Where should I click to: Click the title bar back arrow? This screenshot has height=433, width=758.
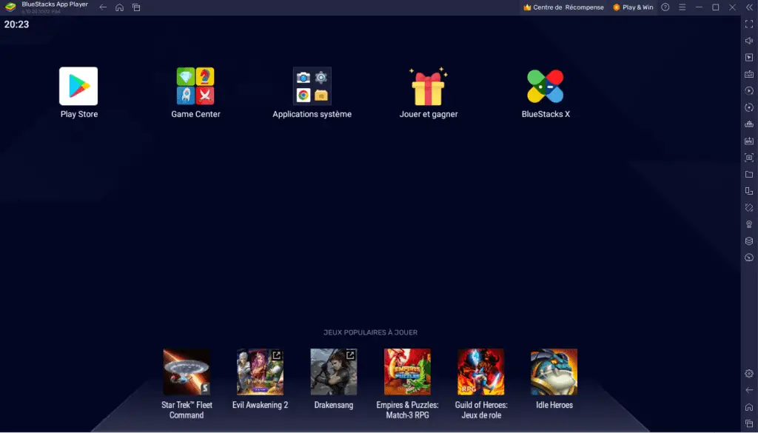point(103,7)
